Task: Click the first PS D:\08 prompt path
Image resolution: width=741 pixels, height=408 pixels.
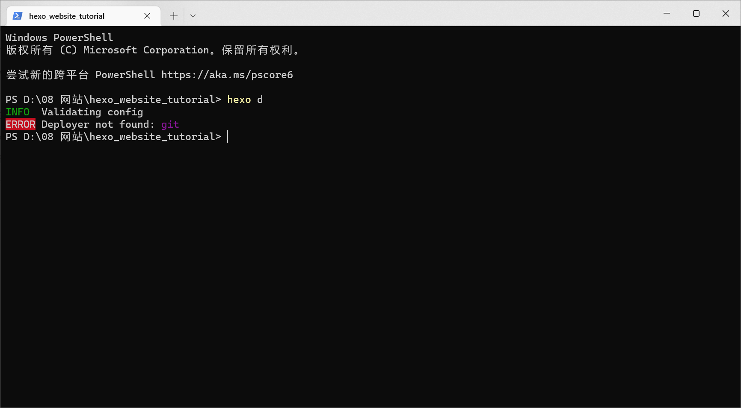Action: 113,100
